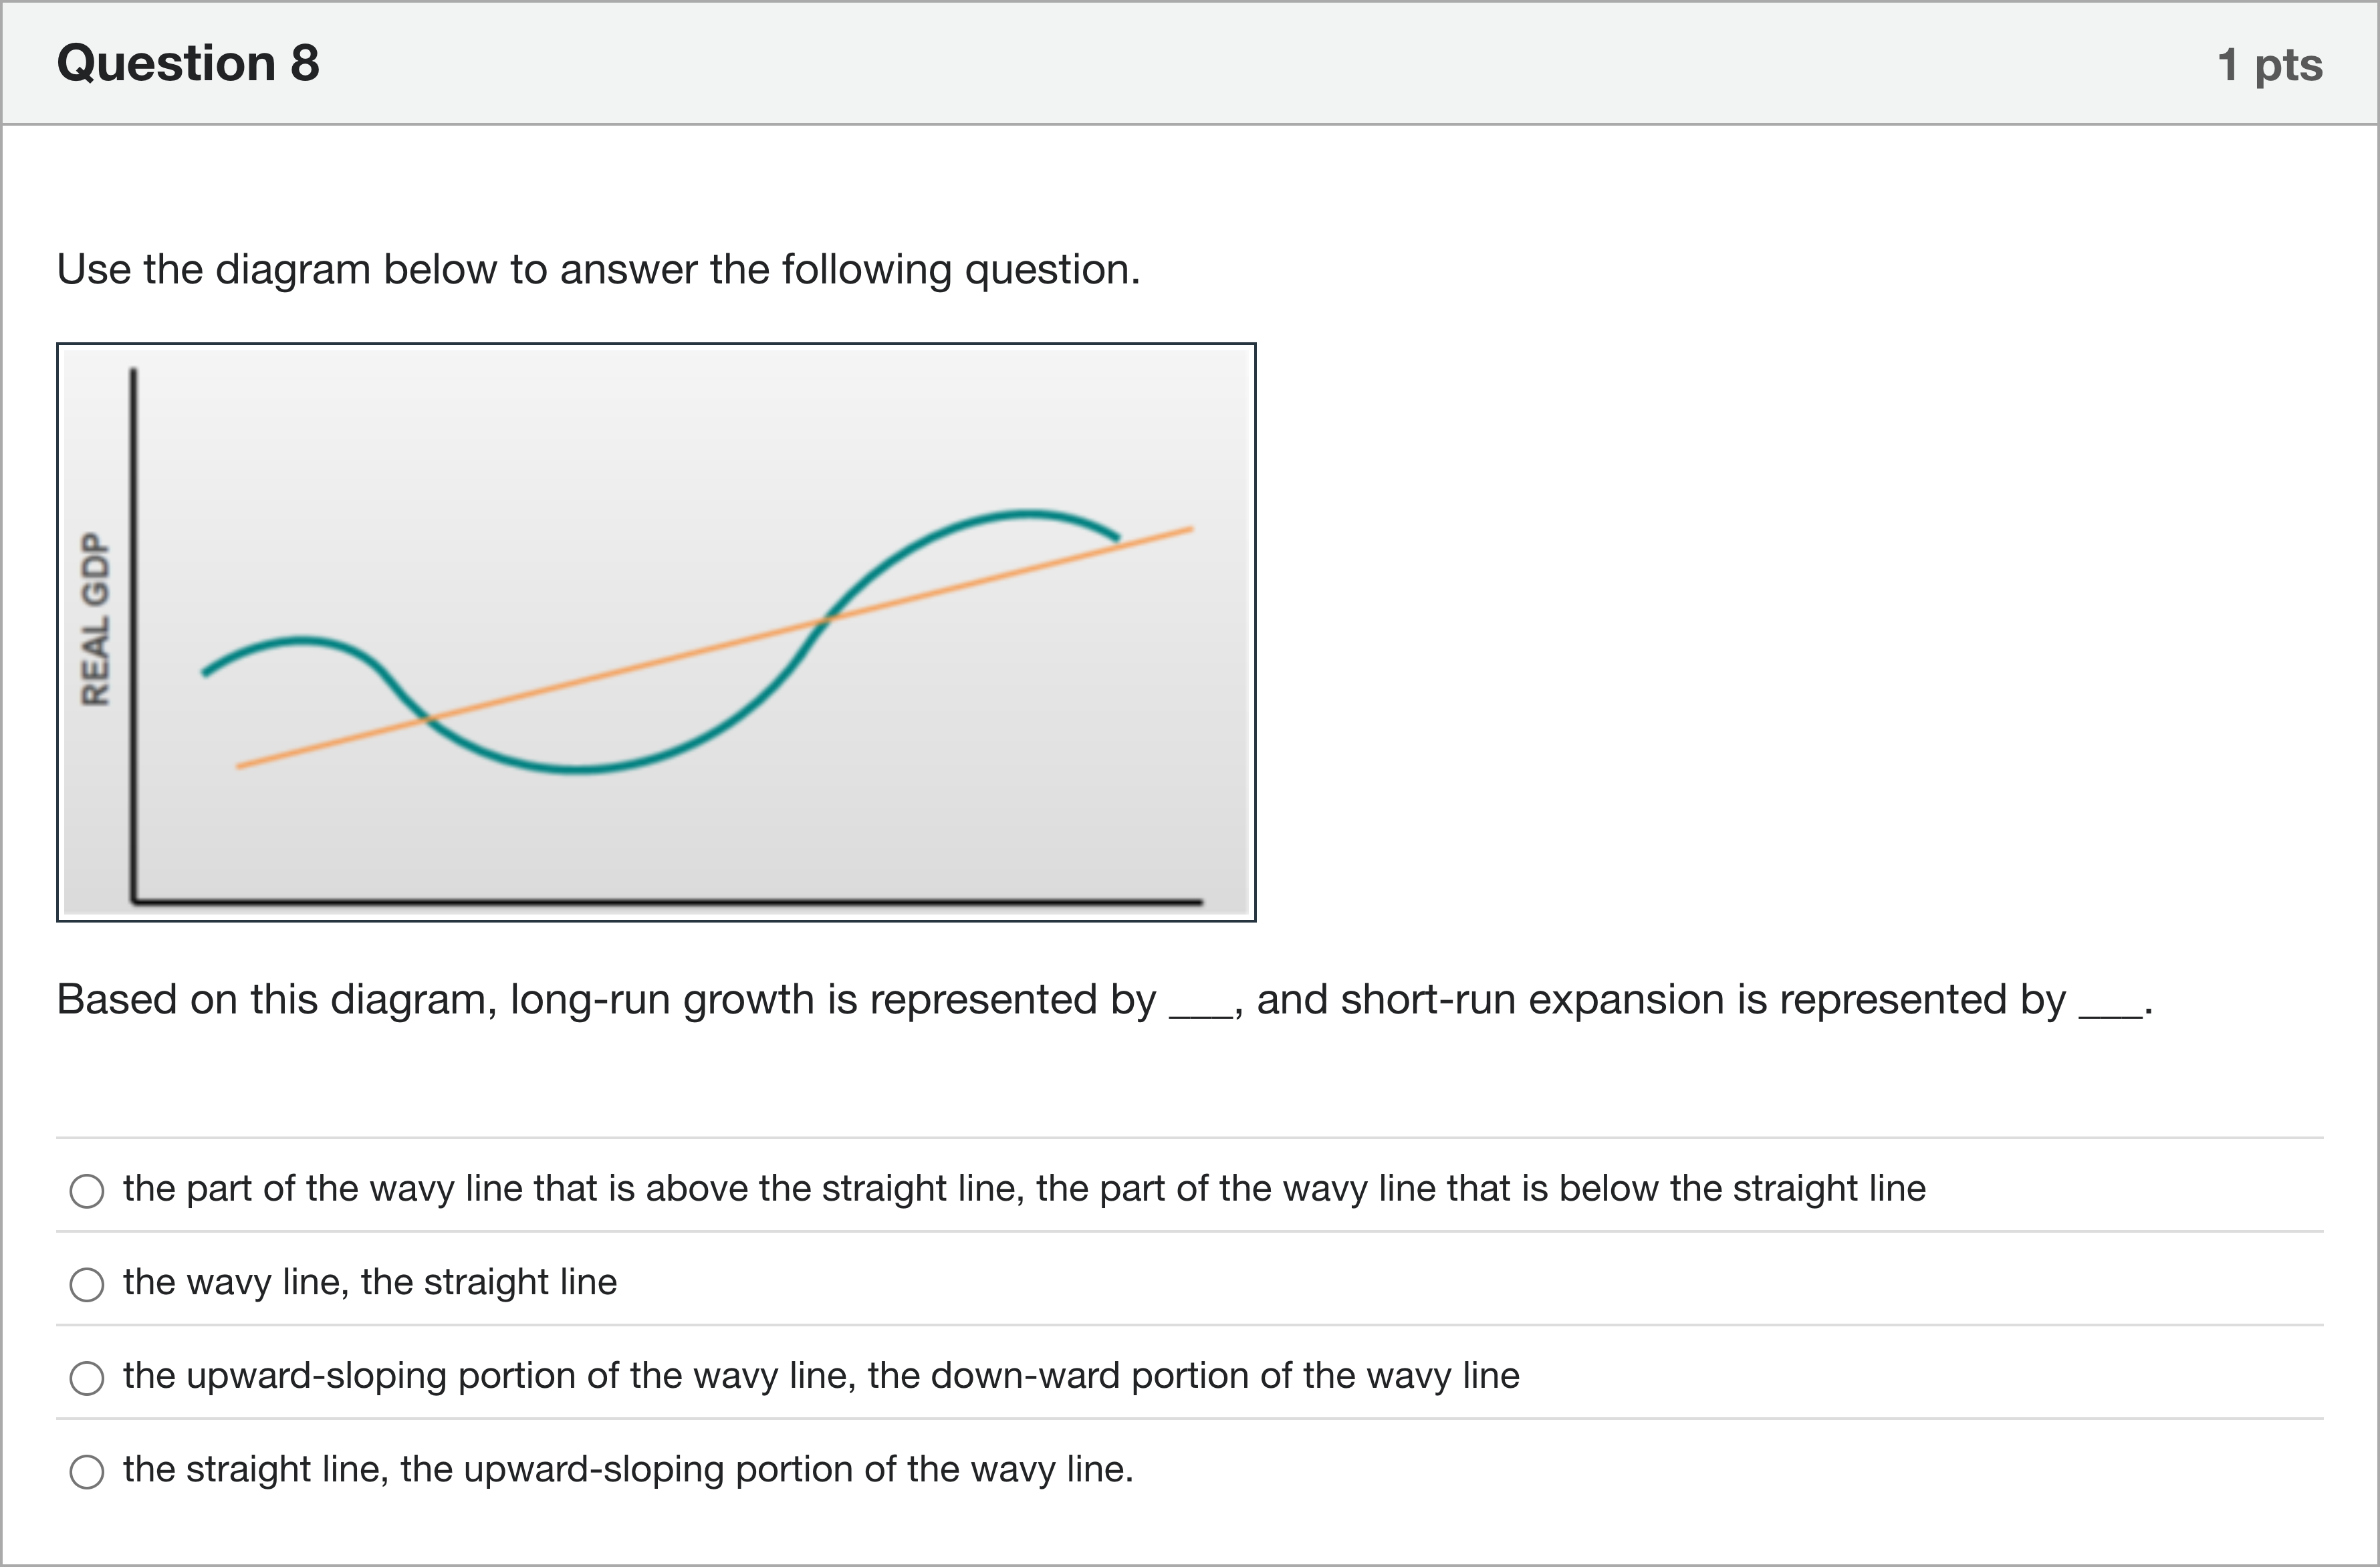Image resolution: width=2380 pixels, height=1567 pixels.
Task: Click the answer text "the wavy line, the straight line"
Action: (x=370, y=1282)
